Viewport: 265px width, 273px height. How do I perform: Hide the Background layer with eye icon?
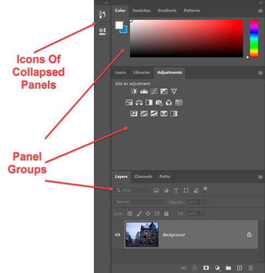pyautogui.click(x=118, y=235)
